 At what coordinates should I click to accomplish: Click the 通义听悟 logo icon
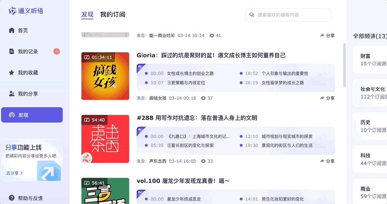click(12, 11)
